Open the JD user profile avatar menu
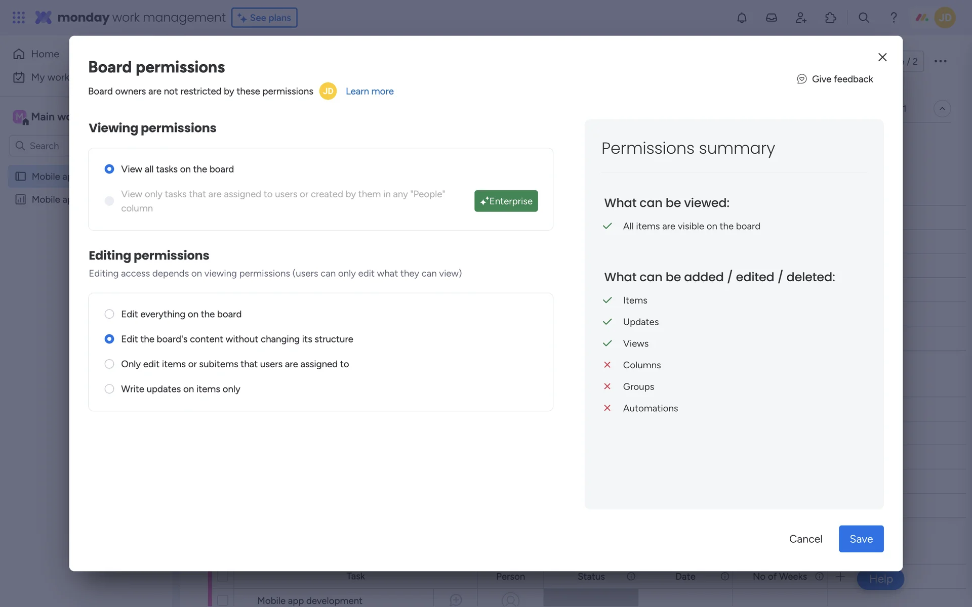 point(945,18)
